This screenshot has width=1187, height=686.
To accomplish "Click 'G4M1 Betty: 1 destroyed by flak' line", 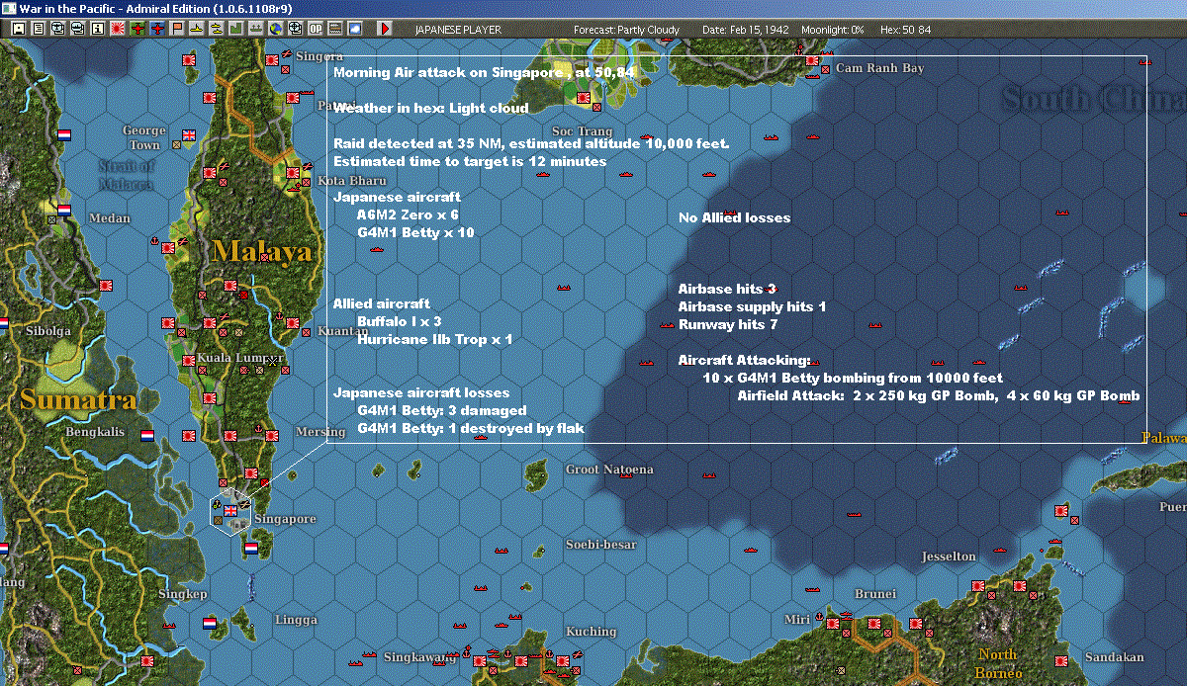I will click(x=471, y=428).
